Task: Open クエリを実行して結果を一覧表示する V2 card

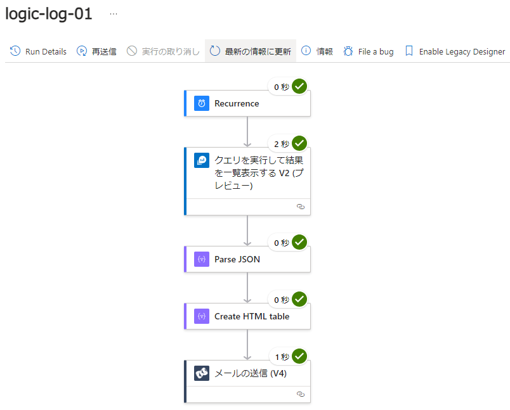Action: (247, 181)
